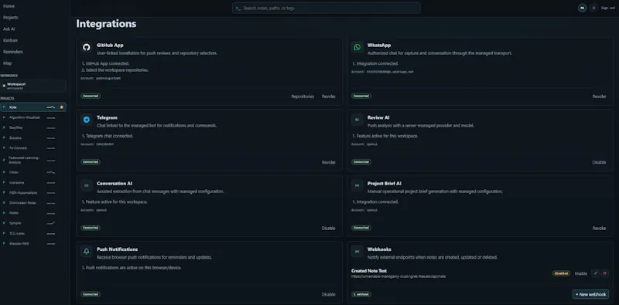Open Ask AI page

click(9, 29)
